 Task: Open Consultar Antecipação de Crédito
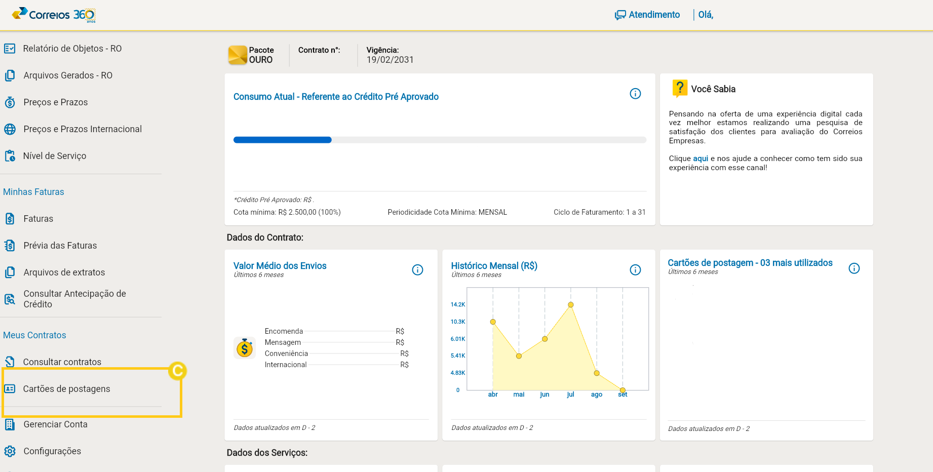click(x=75, y=299)
